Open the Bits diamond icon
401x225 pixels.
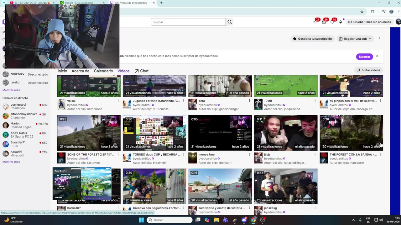pyautogui.click(x=341, y=22)
